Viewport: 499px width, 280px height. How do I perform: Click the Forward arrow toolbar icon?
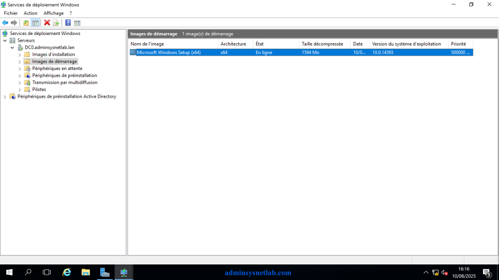click(14, 23)
